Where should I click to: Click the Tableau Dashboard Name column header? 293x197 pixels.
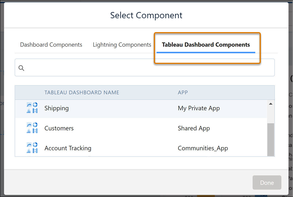point(82,93)
